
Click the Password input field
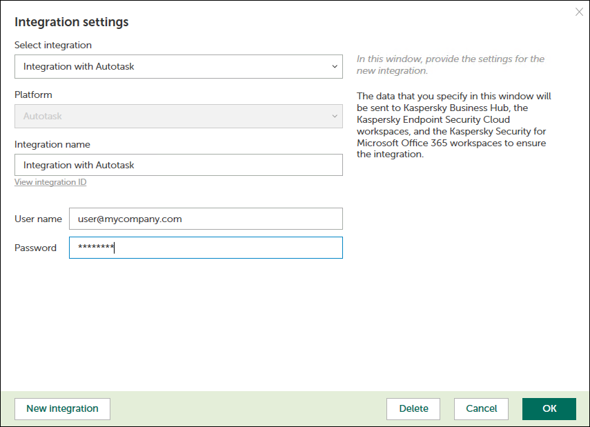(206, 248)
